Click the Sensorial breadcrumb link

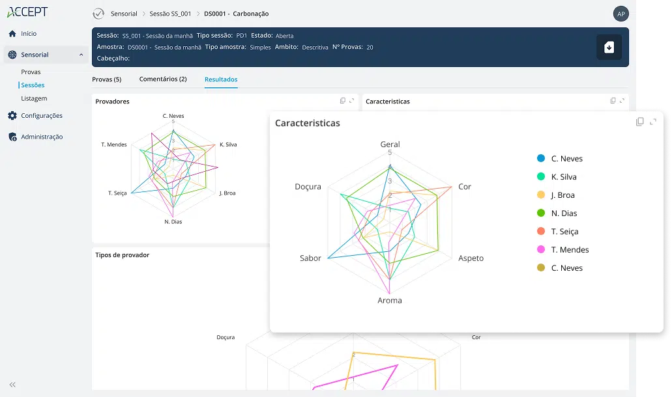coord(124,14)
